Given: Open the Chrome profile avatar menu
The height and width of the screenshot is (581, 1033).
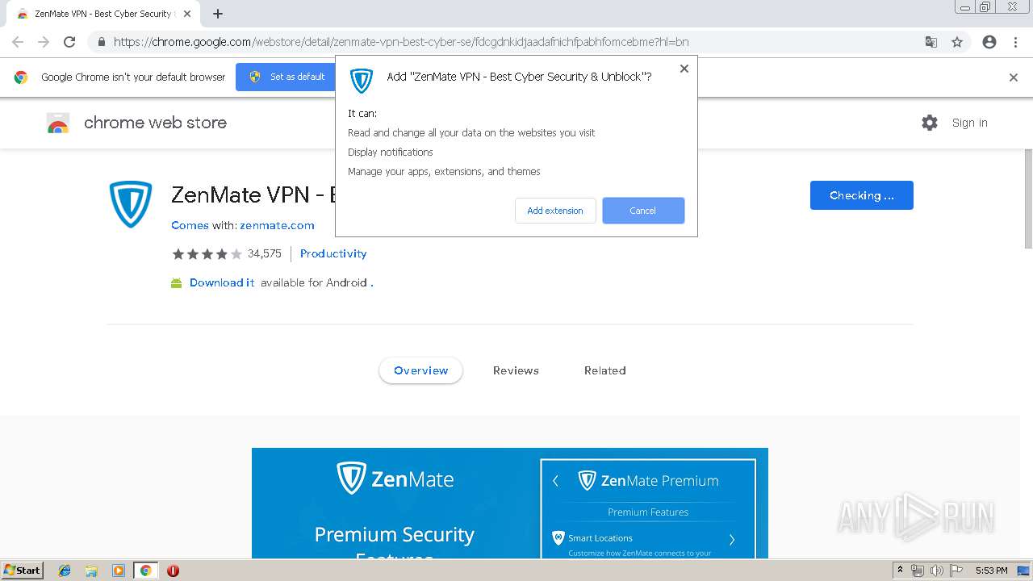Looking at the screenshot, I should point(989,42).
